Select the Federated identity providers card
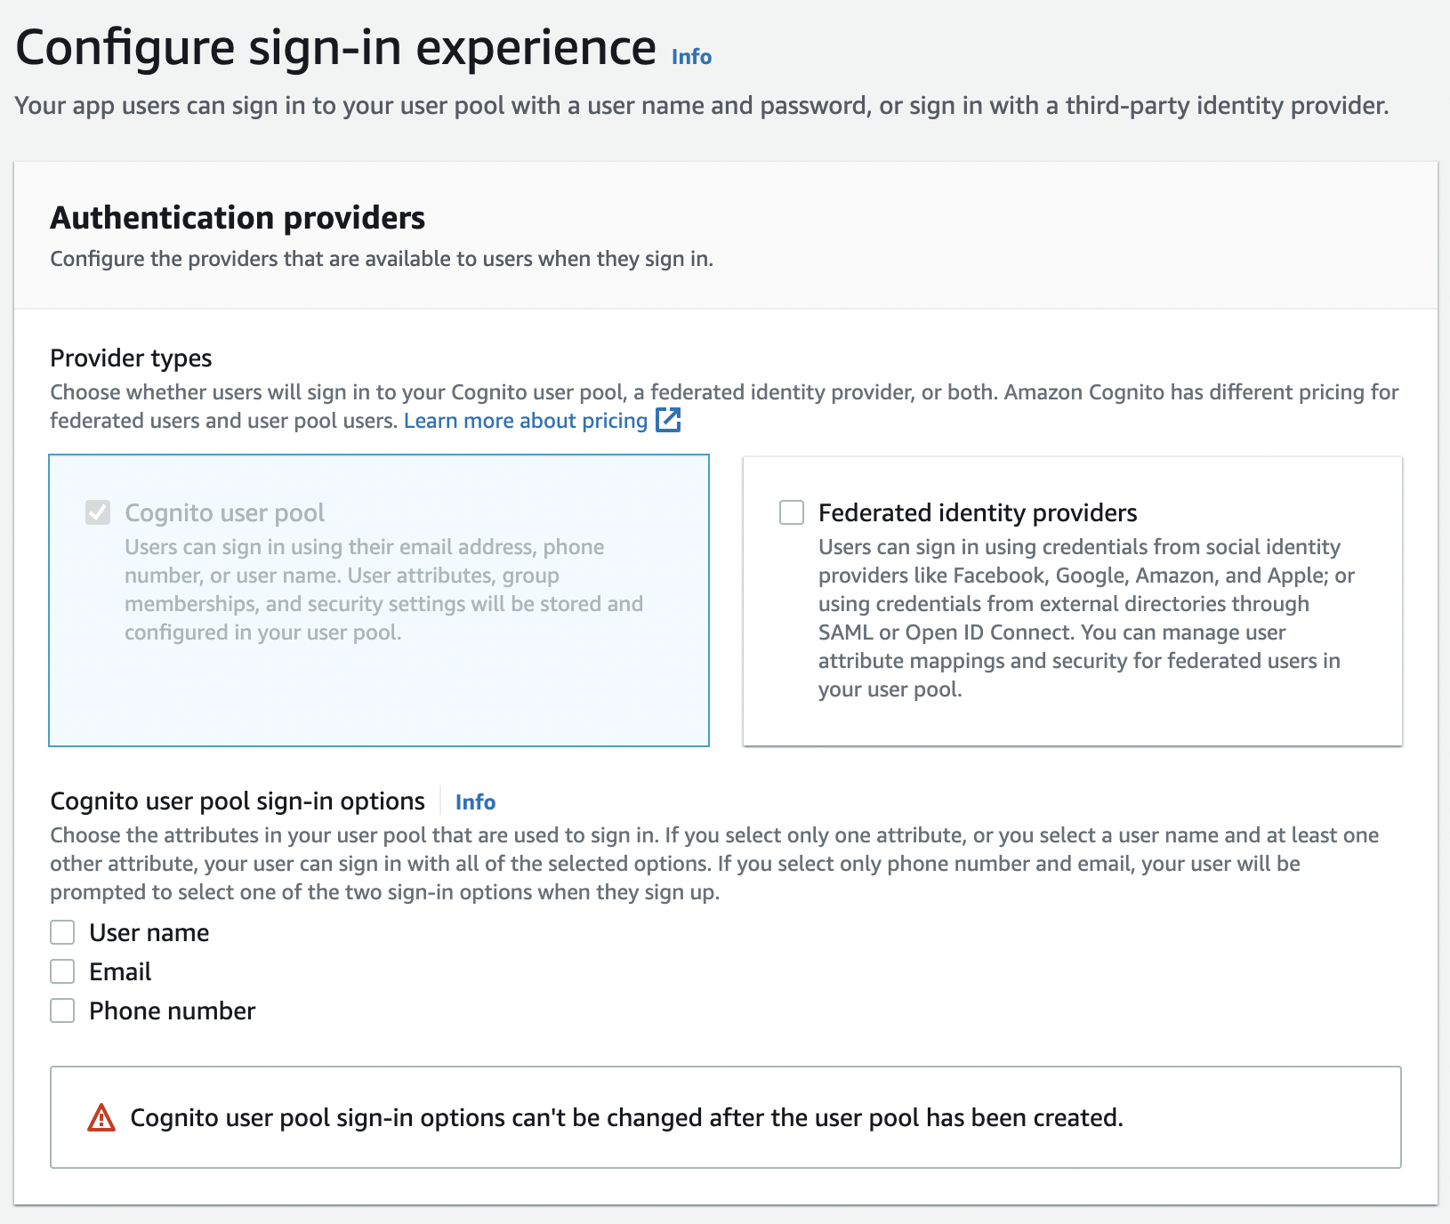Viewport: 1450px width, 1224px height. coord(1072,600)
